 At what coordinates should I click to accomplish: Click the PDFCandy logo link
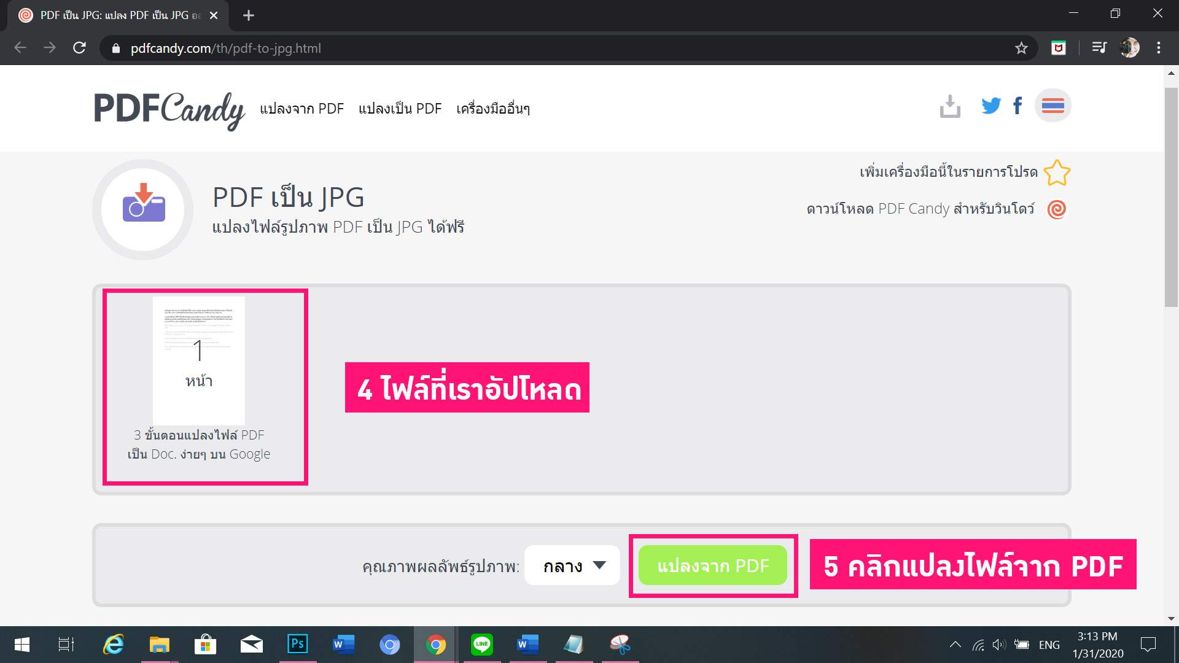pyautogui.click(x=169, y=109)
